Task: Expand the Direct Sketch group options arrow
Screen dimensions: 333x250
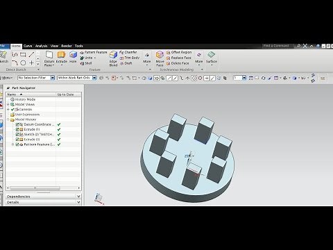Action: (x=38, y=69)
